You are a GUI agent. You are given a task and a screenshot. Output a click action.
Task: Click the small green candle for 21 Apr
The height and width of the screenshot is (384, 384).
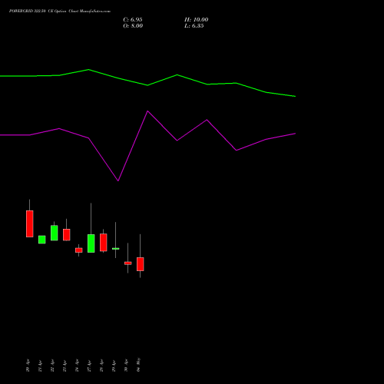click(x=42, y=240)
